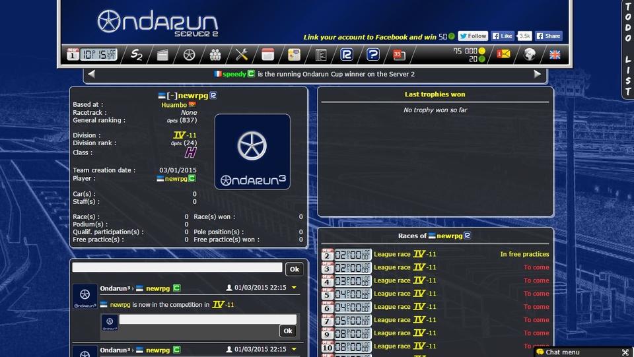This screenshot has height=357, width=634.
Task: Open the mail envelope icon with 1 message
Action: (503, 54)
